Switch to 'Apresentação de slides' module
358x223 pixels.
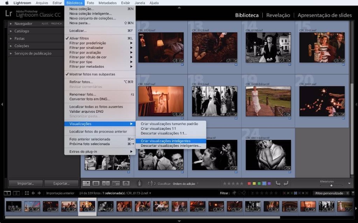click(325, 15)
